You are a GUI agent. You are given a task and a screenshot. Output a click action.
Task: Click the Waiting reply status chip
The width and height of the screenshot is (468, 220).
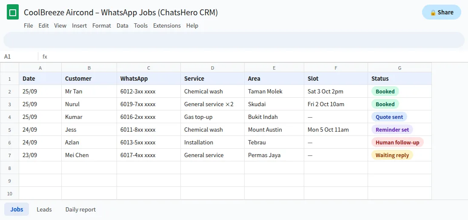392,155
